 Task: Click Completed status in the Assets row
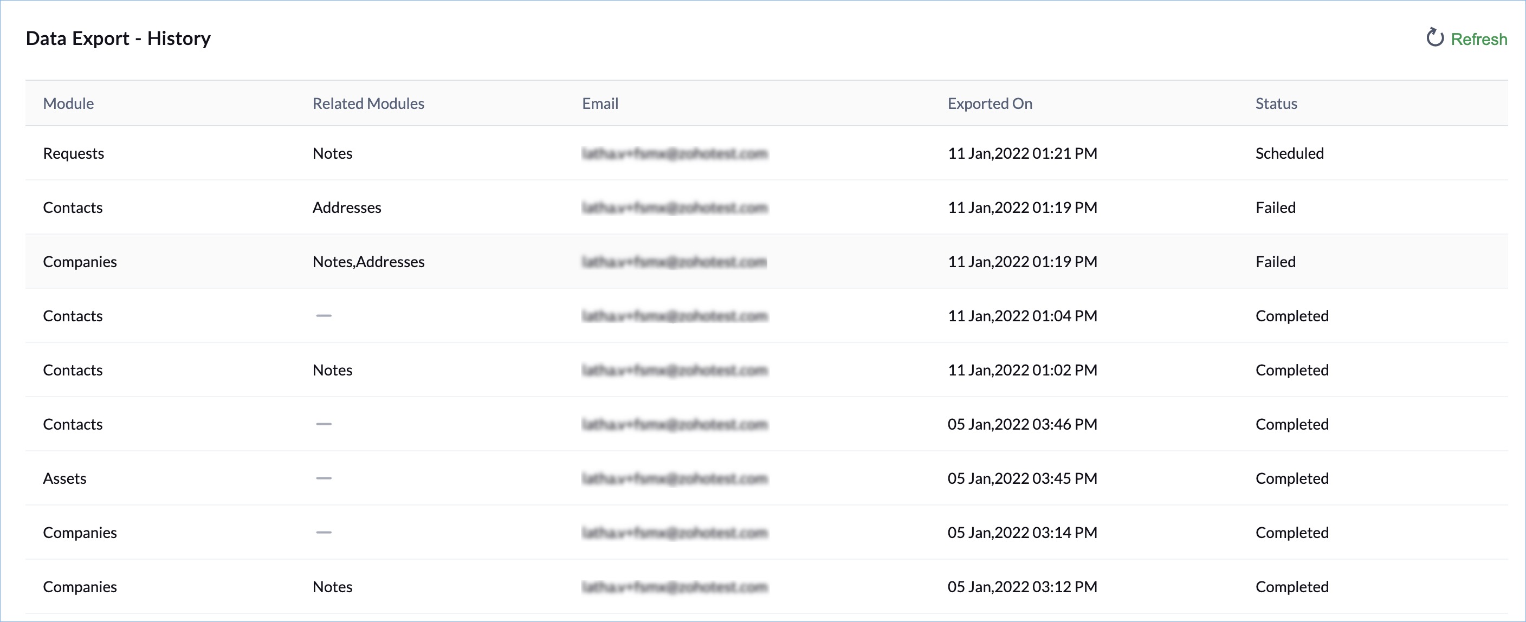click(1291, 478)
